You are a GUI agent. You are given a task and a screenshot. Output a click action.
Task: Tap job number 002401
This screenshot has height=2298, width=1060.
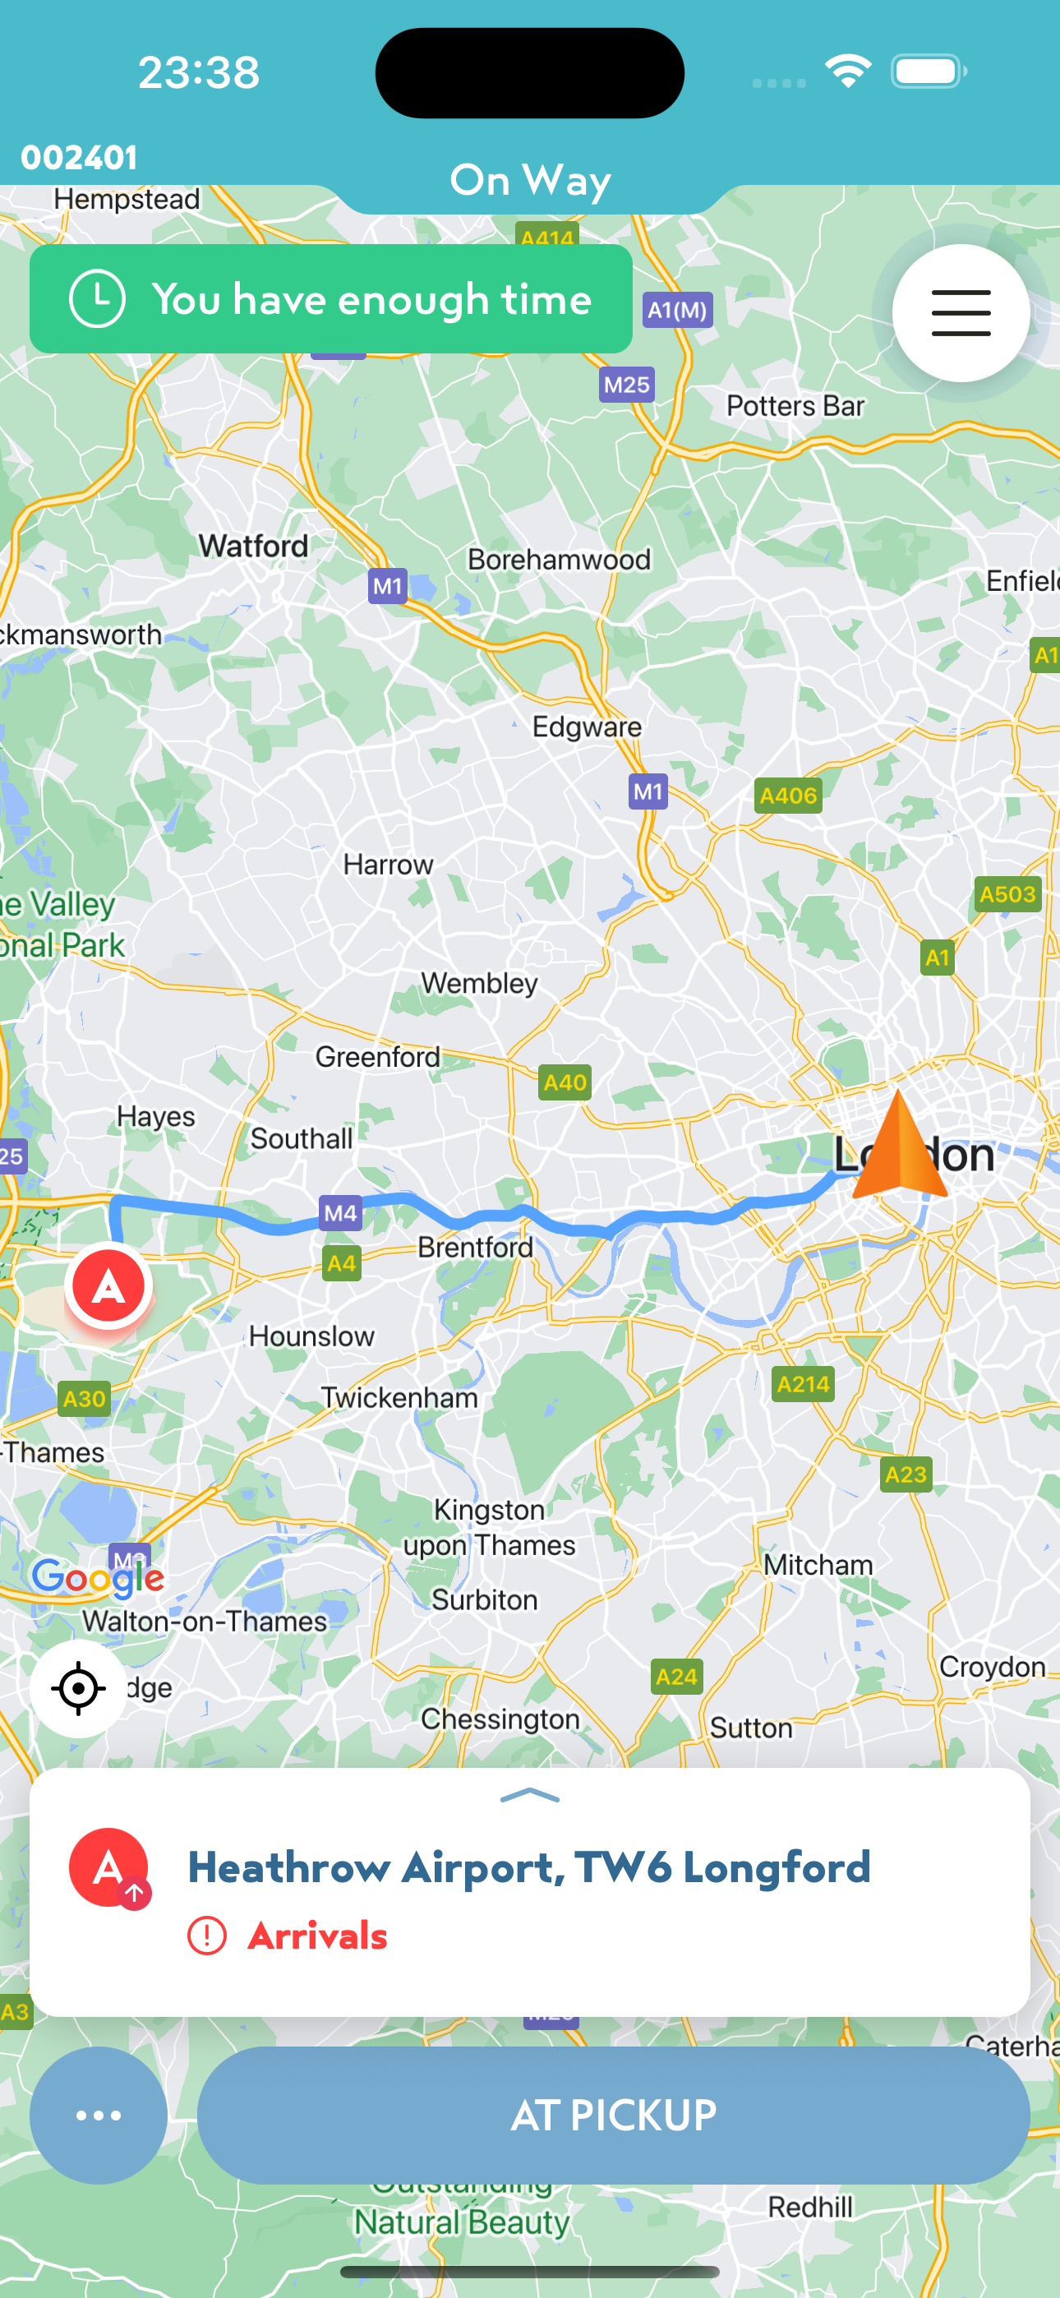click(x=80, y=157)
